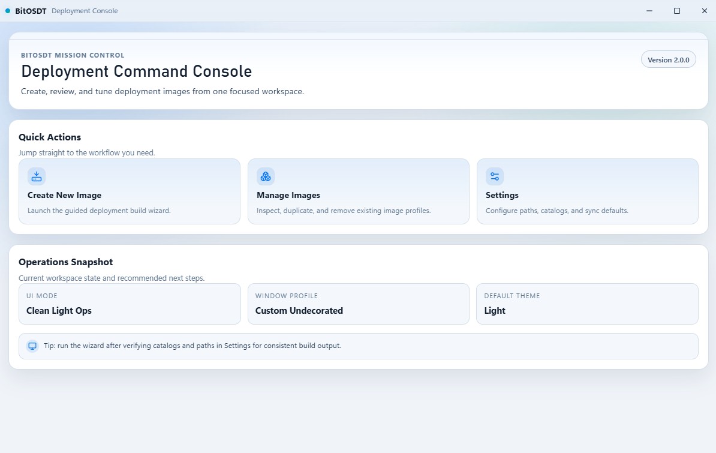Select the UI Mode status tile
Image resolution: width=716 pixels, height=453 pixels.
click(129, 304)
